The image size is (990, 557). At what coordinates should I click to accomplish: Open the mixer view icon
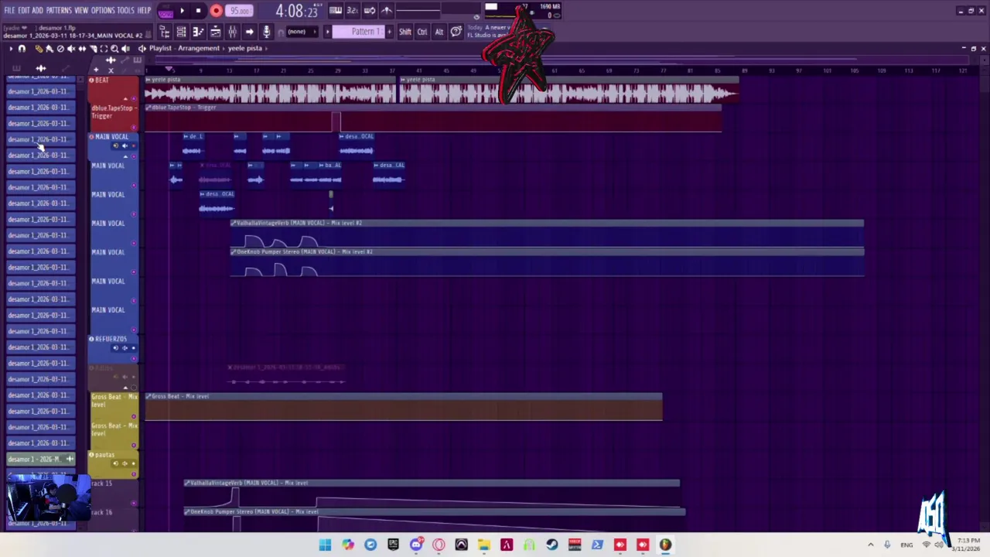coord(232,32)
